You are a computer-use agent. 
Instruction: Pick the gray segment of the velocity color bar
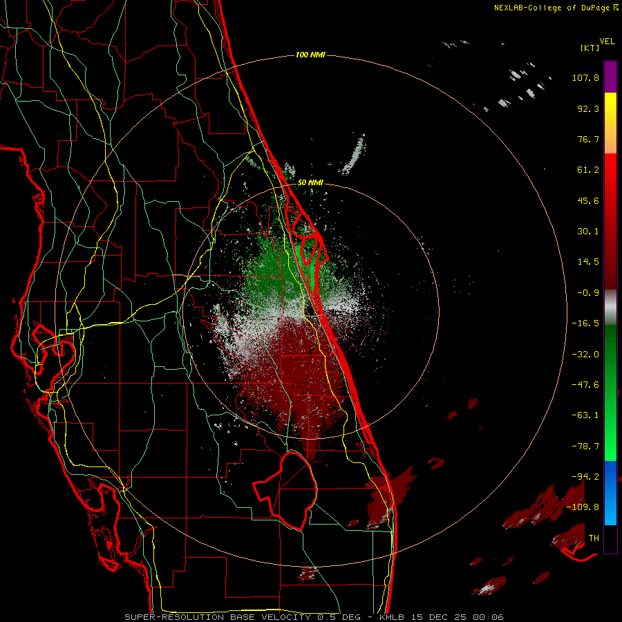[x=610, y=307]
